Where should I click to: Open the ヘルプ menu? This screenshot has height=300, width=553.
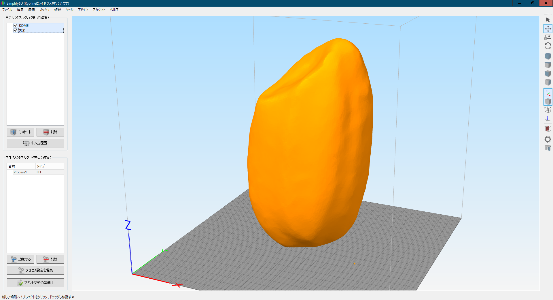114,10
